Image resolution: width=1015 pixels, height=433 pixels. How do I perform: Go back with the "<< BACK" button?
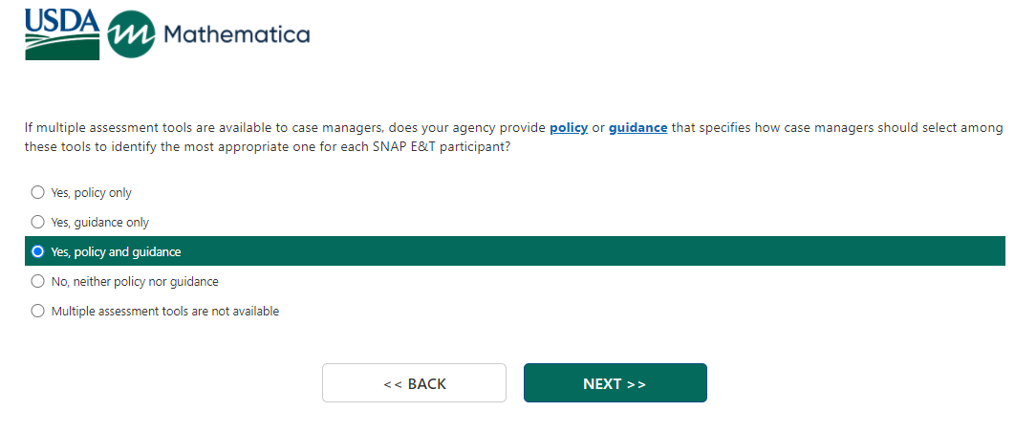click(414, 383)
